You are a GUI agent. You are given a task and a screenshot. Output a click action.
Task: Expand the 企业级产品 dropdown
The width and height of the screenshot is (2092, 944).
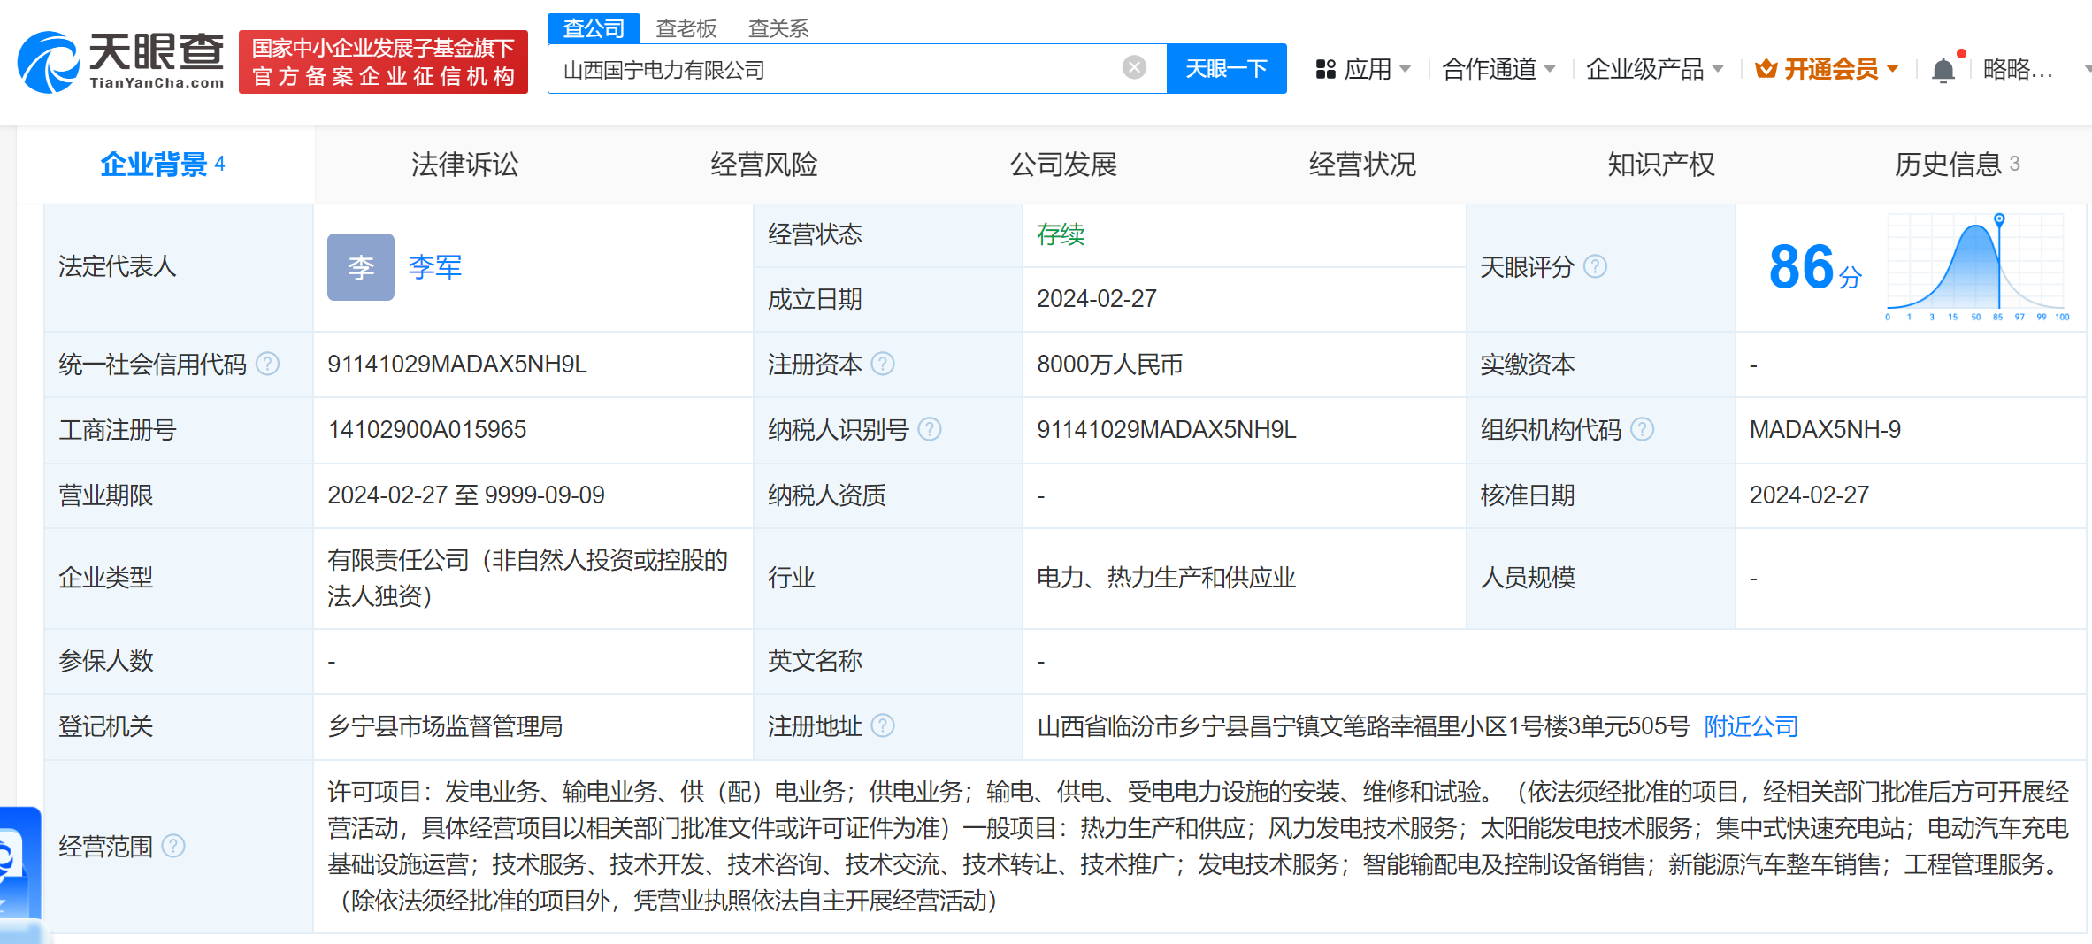pos(1654,69)
